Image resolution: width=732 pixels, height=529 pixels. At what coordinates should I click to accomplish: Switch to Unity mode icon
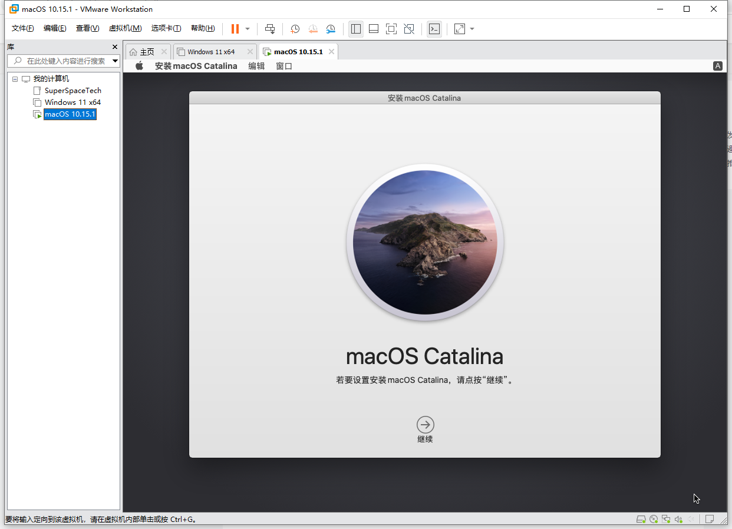409,29
